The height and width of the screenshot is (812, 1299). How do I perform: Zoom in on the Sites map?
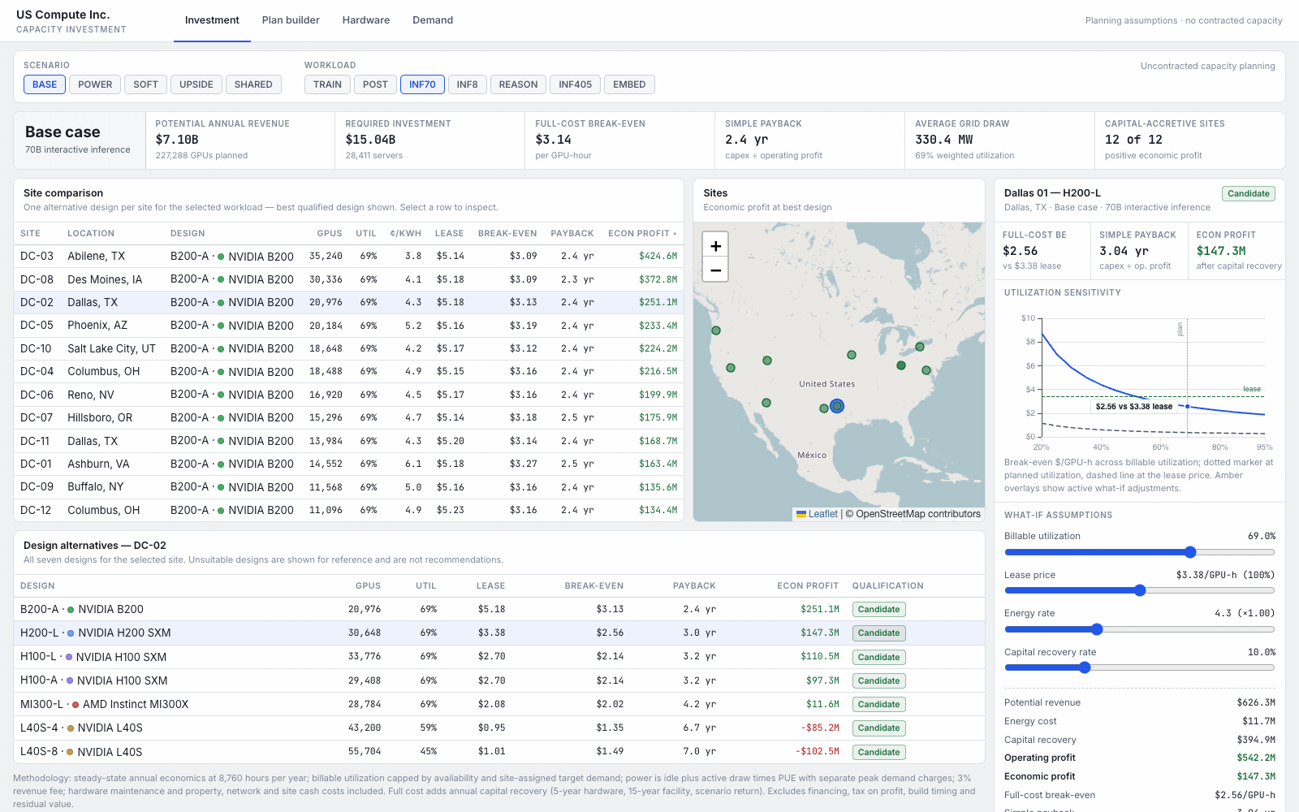(x=715, y=245)
